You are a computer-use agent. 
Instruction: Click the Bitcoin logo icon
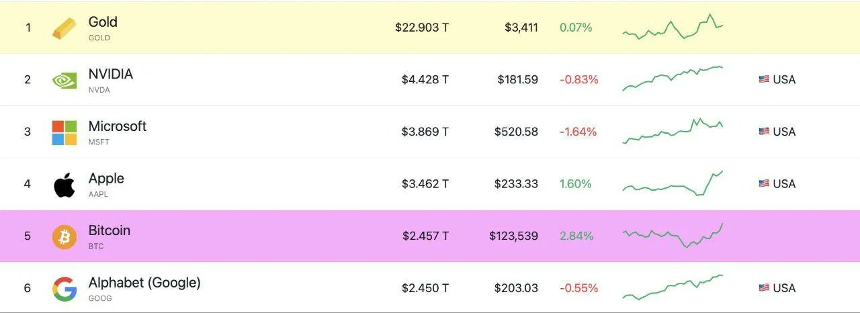(x=64, y=236)
